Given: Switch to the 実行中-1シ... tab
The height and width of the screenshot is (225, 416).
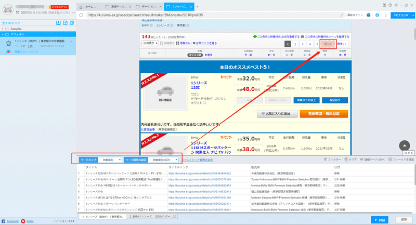Looking at the screenshot, I should (118, 7).
